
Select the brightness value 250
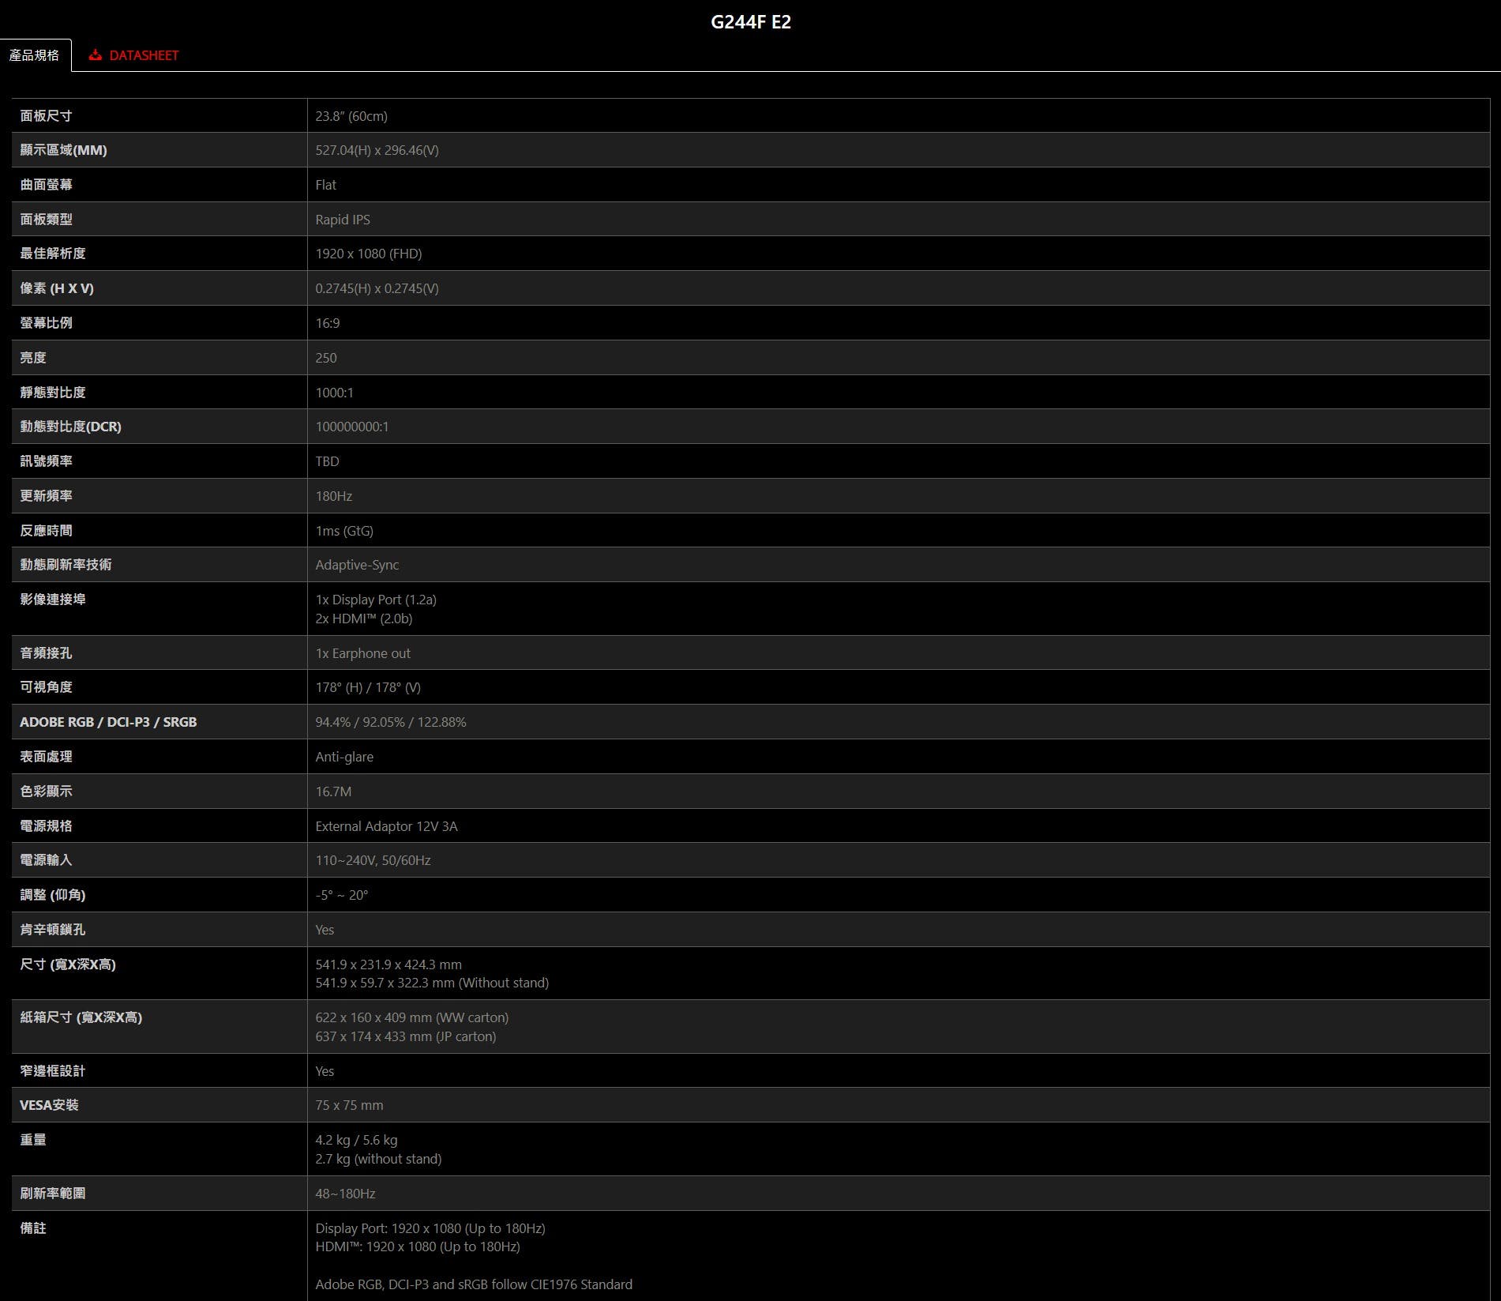[326, 358]
